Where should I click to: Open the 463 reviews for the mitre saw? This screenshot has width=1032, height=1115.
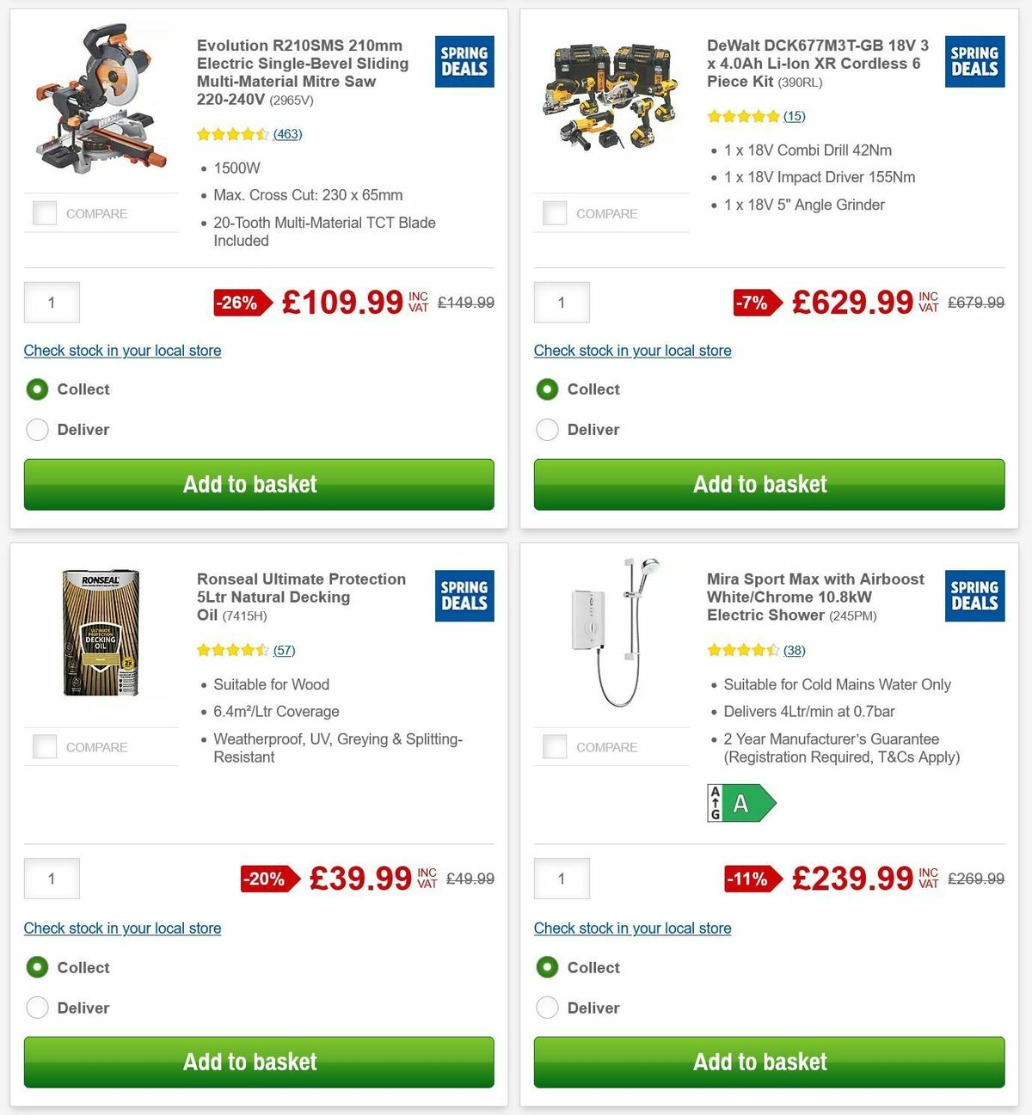click(287, 134)
